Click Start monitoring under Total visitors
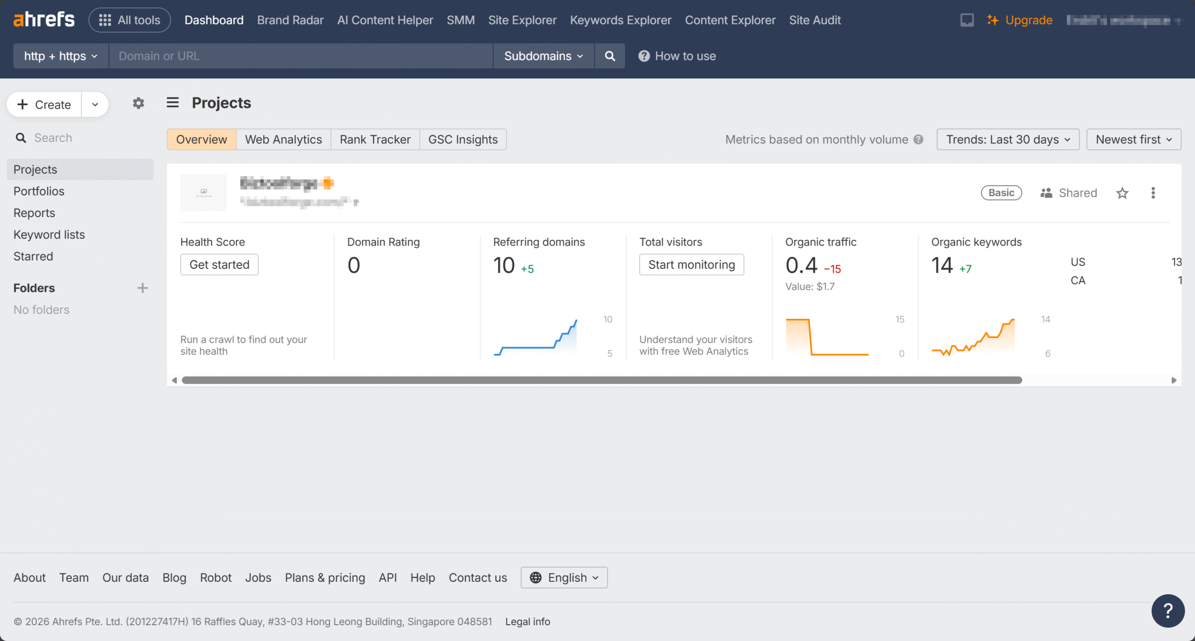This screenshot has height=641, width=1195. (x=691, y=264)
